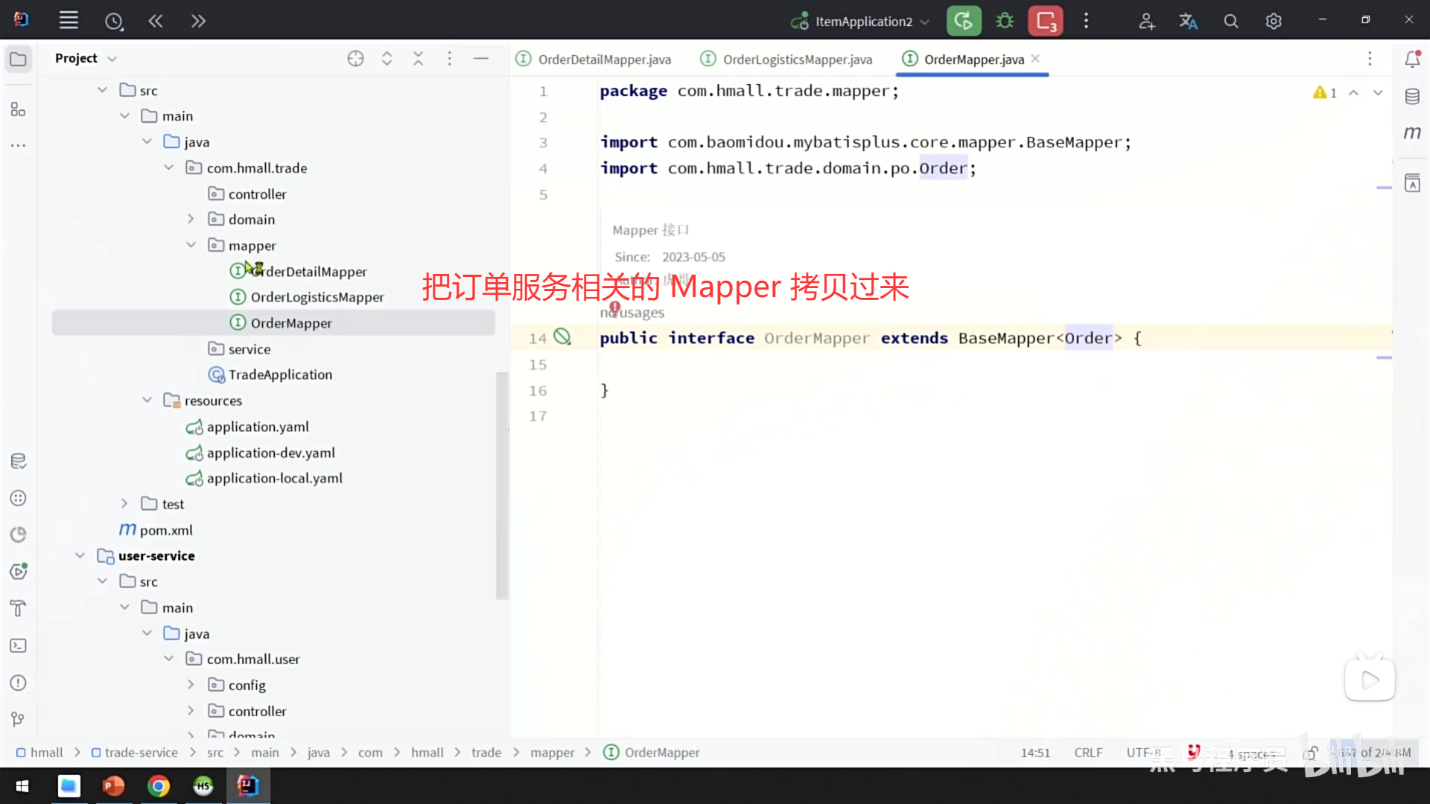Open the Notifications bell panel
Screen dimensions: 1430x804
pyautogui.click(x=1412, y=60)
